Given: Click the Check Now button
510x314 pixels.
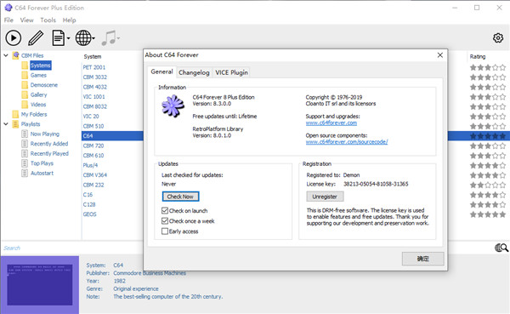Looking at the screenshot, I should 180,197.
